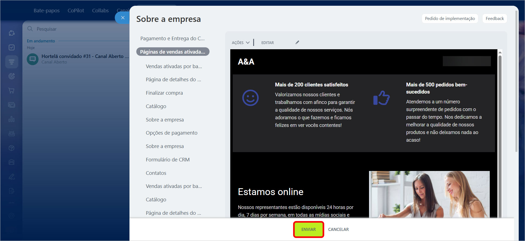
Task: Close the panel with the blue X button
Action: click(123, 18)
